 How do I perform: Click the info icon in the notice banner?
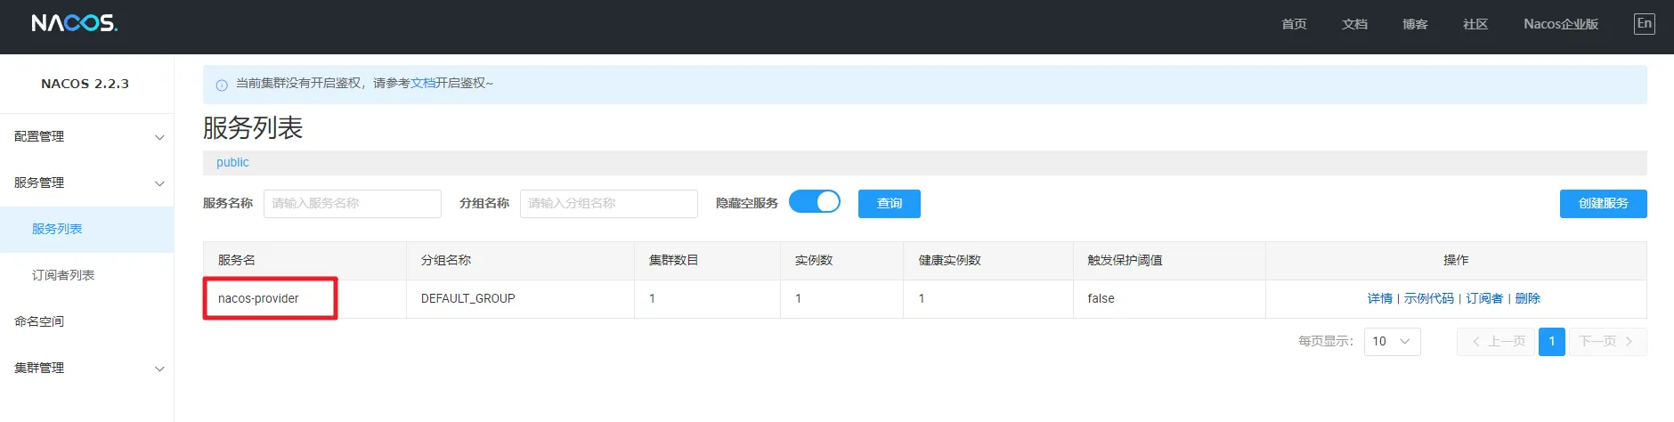(222, 85)
